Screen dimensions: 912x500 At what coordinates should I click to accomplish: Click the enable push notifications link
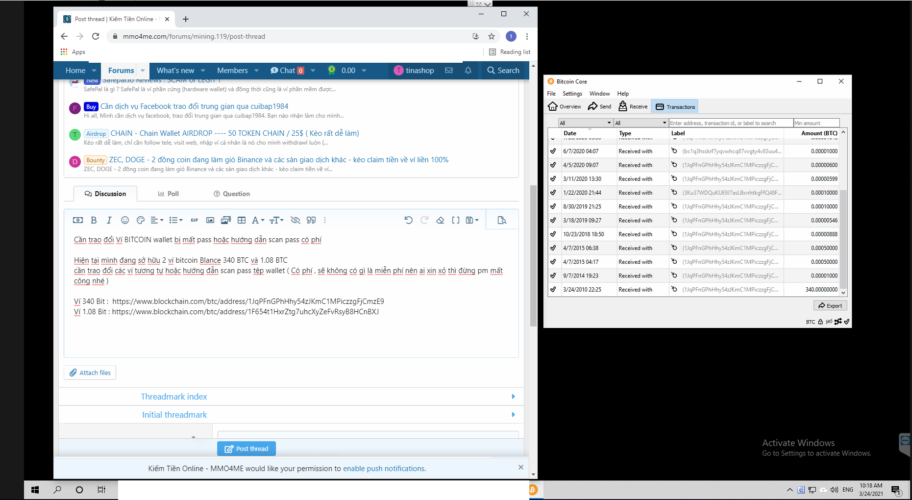click(384, 469)
